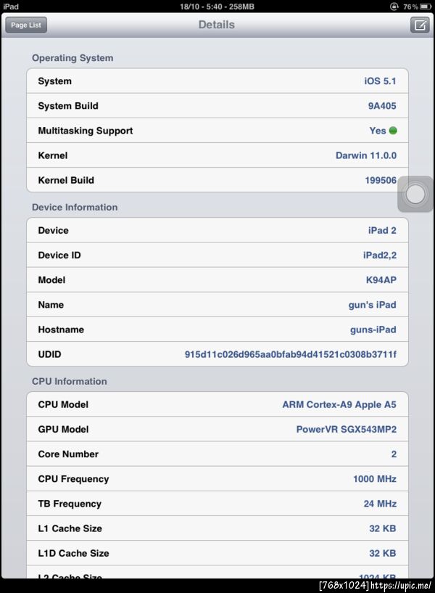Tap the battery icon in the status bar

426,7
